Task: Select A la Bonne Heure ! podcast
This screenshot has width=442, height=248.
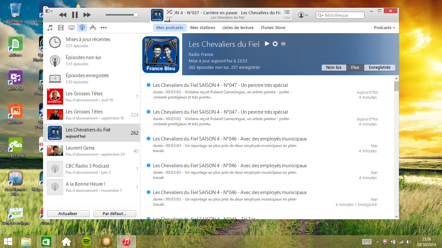Action: (x=92, y=187)
